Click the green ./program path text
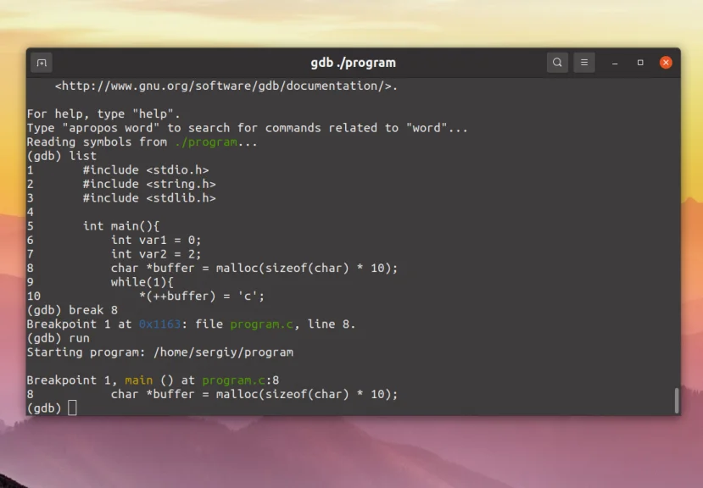 (206, 142)
